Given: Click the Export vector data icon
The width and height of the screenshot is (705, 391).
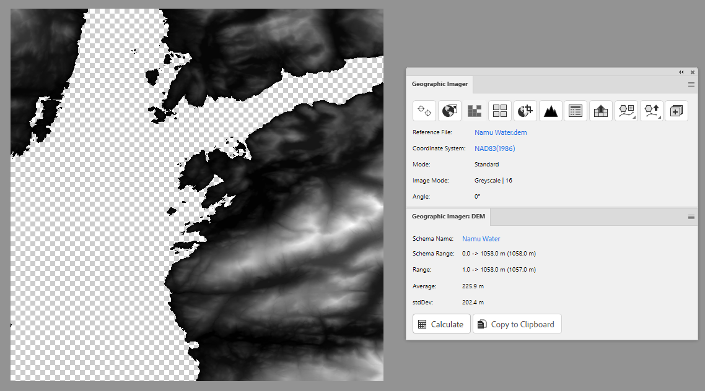Looking at the screenshot, I should tap(651, 110).
